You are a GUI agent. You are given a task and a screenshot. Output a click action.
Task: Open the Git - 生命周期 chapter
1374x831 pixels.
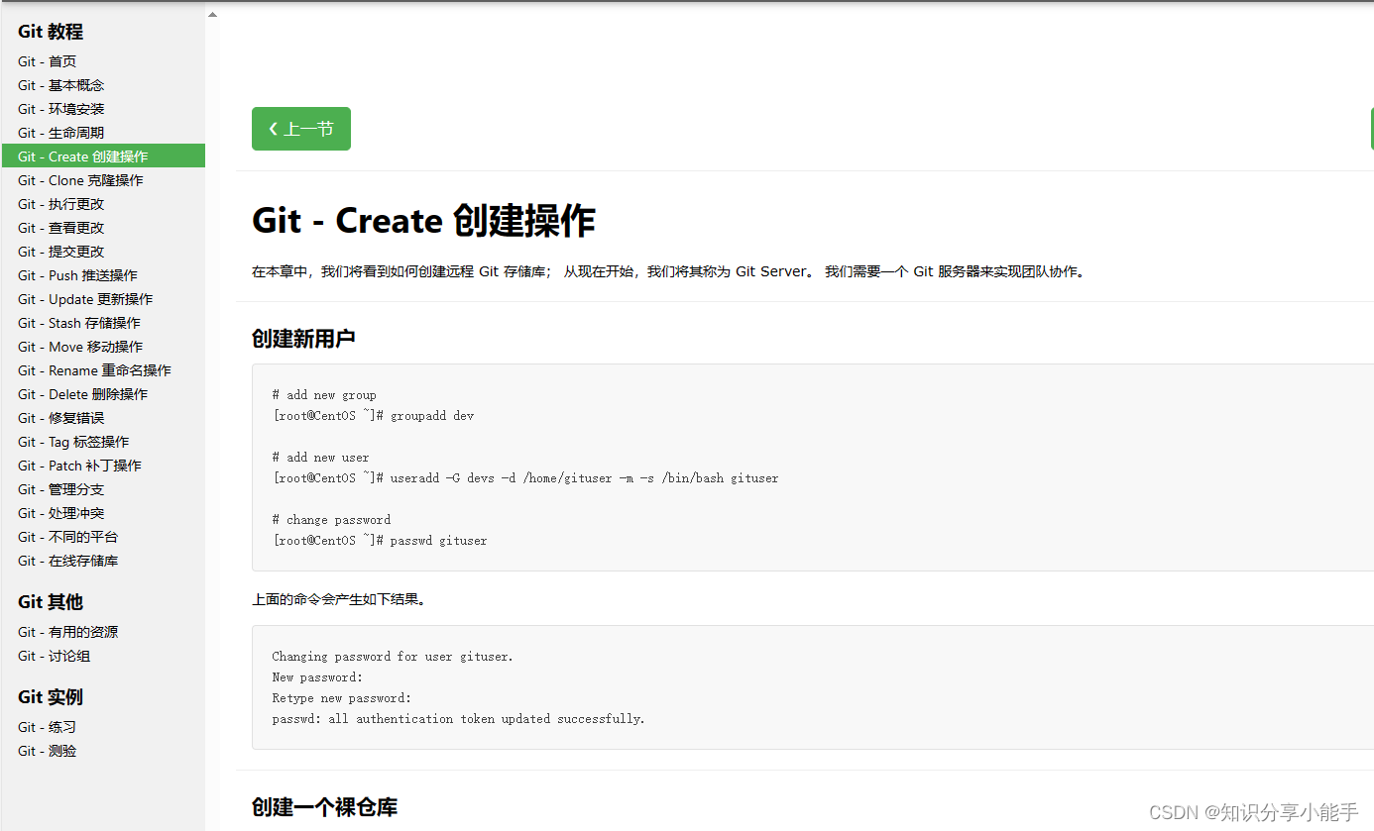[x=60, y=133]
